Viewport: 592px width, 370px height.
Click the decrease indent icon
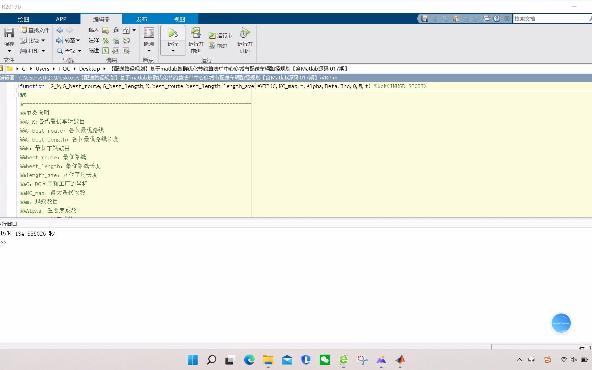point(126,51)
